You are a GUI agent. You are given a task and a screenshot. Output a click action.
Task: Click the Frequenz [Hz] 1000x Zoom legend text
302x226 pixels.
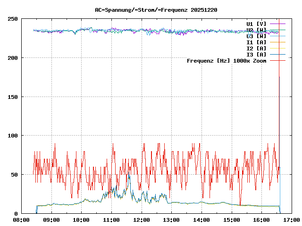pyautogui.click(x=226, y=61)
